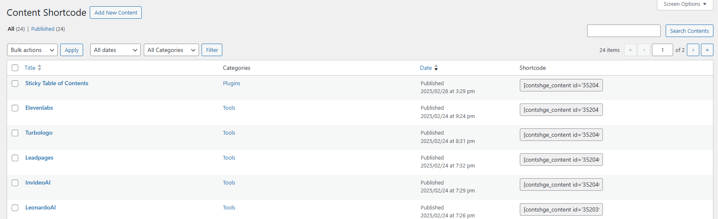Show All (24) items filter

pyautogui.click(x=16, y=29)
